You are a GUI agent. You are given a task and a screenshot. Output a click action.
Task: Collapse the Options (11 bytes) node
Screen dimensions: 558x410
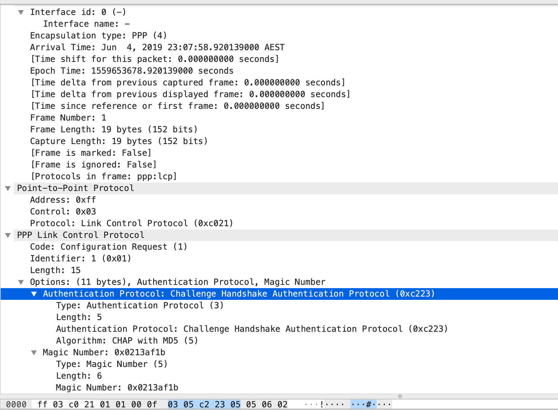[x=21, y=282]
